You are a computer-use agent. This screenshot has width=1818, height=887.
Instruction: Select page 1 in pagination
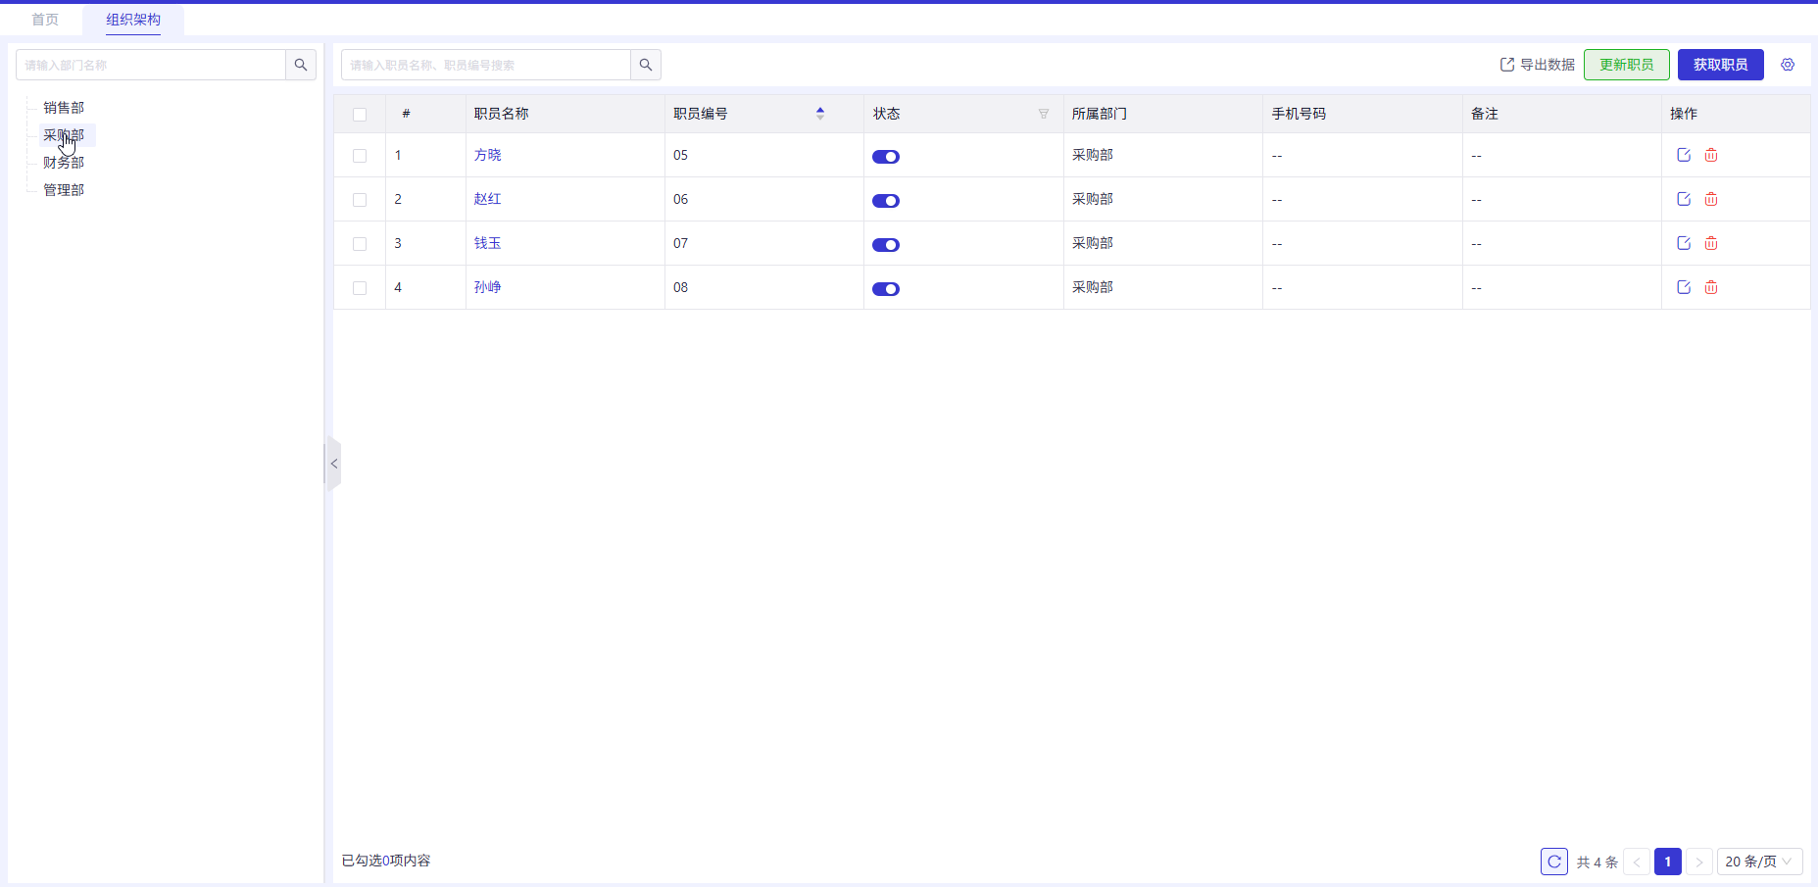(1668, 862)
